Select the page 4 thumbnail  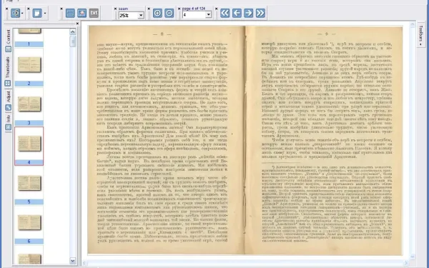pyautogui.click(x=29, y=146)
